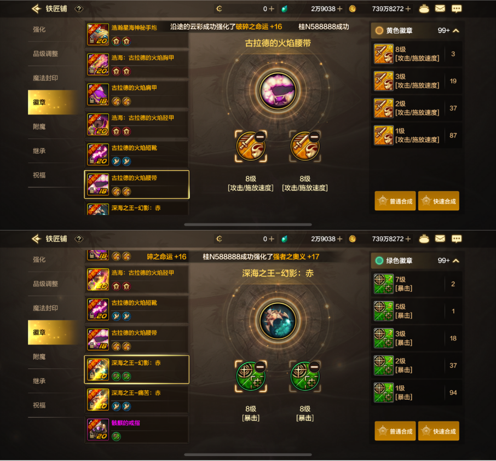Collapse the 黄色徽章 emblem list
This screenshot has width=496, height=461.
pyautogui.click(x=456, y=31)
